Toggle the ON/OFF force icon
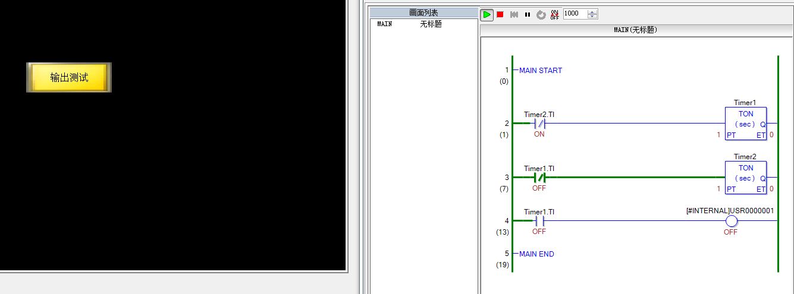794x294 pixels. (x=554, y=14)
